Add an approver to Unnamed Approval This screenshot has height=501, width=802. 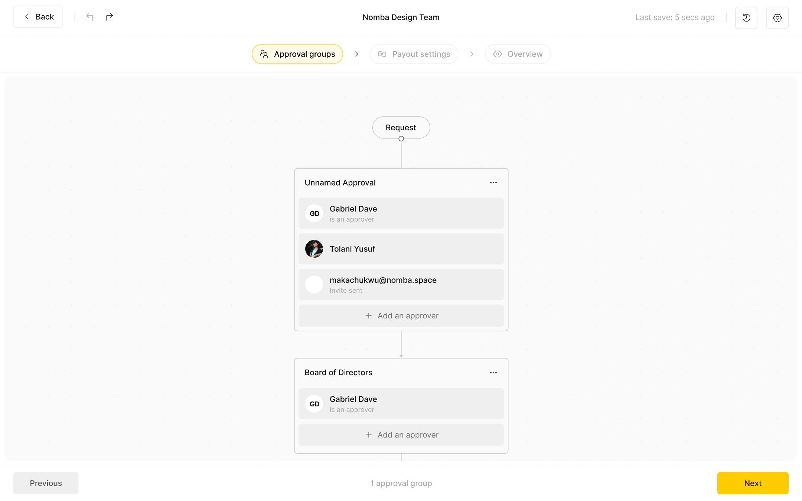click(x=401, y=315)
